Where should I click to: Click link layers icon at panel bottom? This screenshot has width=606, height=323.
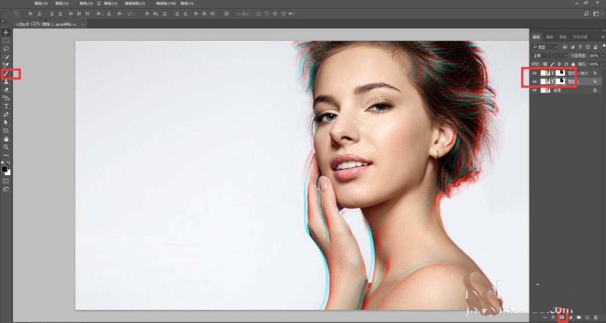click(x=545, y=318)
